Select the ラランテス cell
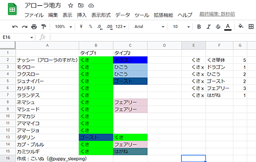 point(47,95)
